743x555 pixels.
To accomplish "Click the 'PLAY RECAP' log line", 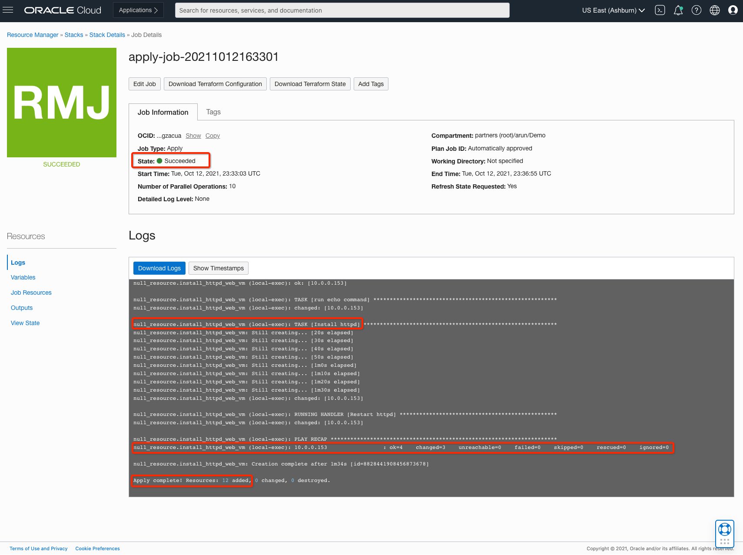I will pyautogui.click(x=345, y=439).
